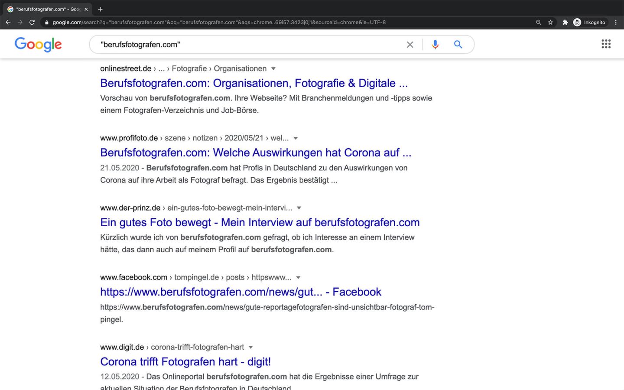Focus the browser address bar URL
Image resolution: width=624 pixels, height=390 pixels.
point(219,23)
